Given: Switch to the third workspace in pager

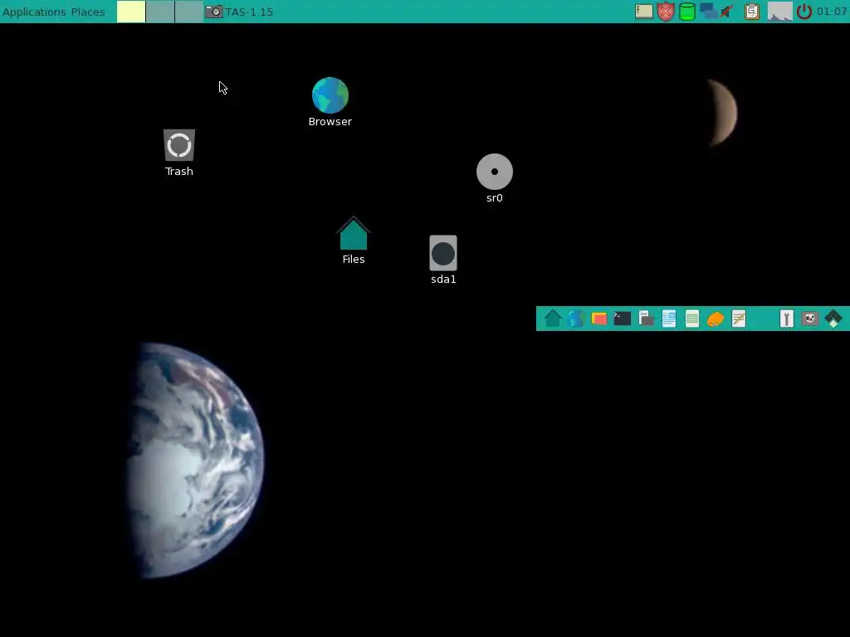Looking at the screenshot, I should pyautogui.click(x=188, y=12).
